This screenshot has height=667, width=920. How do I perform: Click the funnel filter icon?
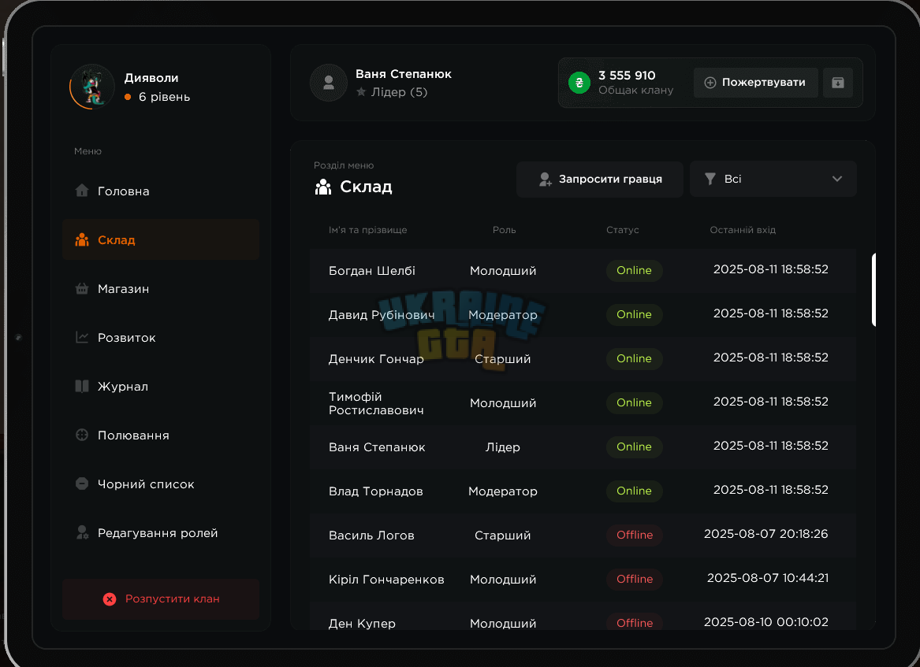click(x=710, y=179)
